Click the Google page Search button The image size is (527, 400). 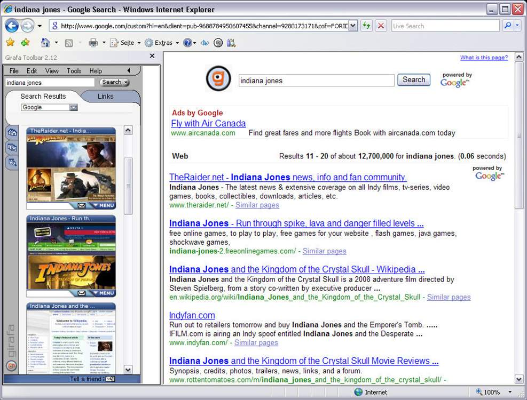pyautogui.click(x=414, y=79)
